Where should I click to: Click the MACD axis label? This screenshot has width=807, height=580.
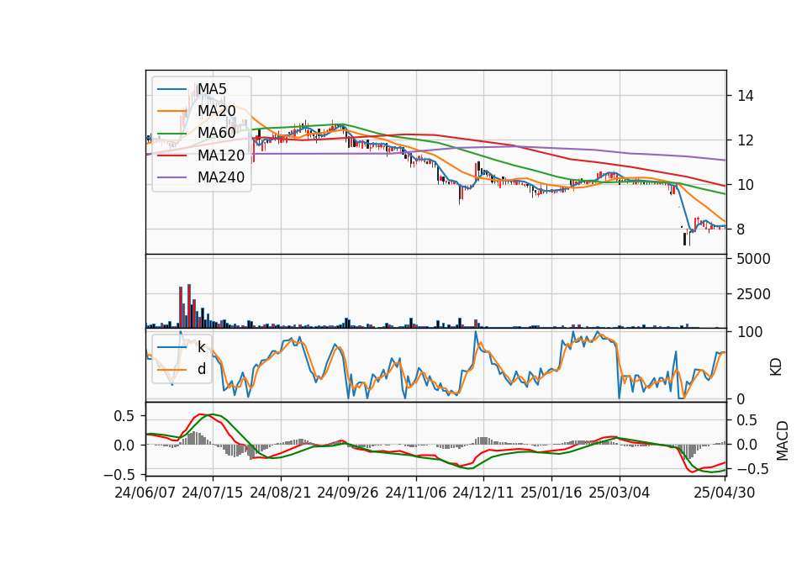tap(783, 440)
